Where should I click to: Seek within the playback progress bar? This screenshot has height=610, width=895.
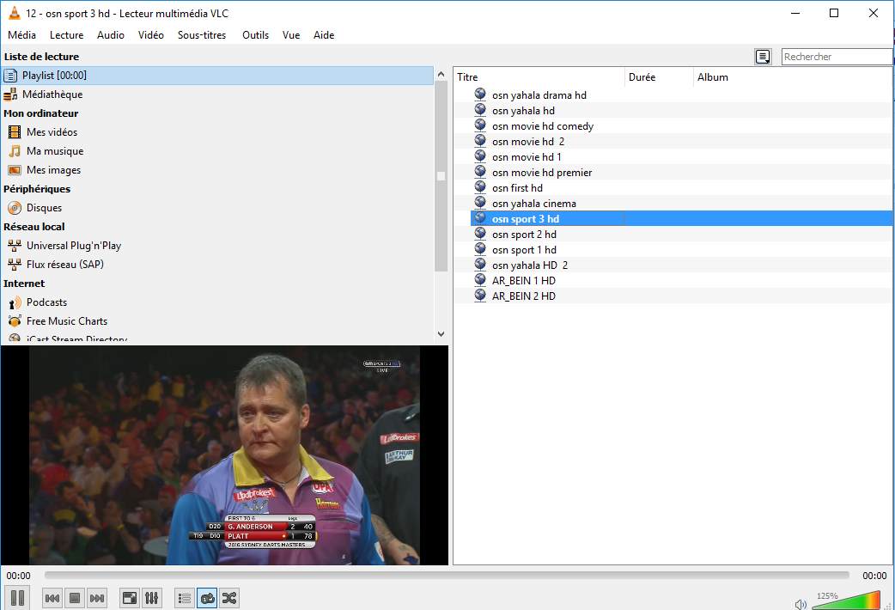point(447,575)
